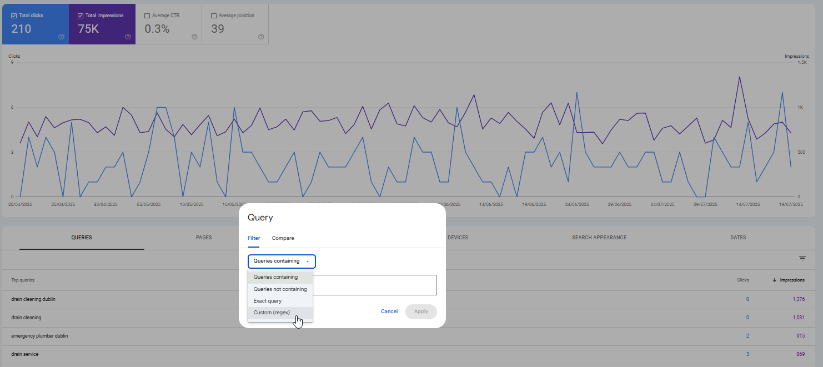Click the table filter rows icon
Screen dimensions: 823x367
pos(802,258)
